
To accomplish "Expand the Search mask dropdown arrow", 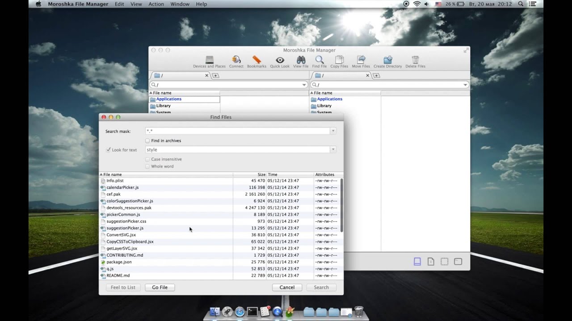I will [x=333, y=131].
